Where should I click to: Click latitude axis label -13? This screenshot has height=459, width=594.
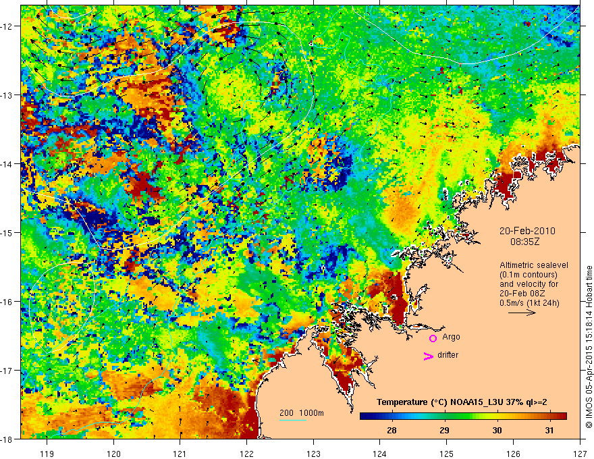tap(7, 95)
